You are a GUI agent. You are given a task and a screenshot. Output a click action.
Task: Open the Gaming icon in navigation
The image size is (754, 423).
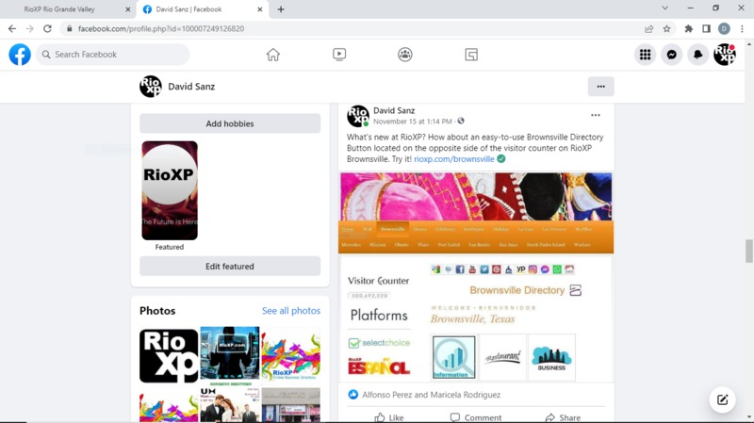471,55
